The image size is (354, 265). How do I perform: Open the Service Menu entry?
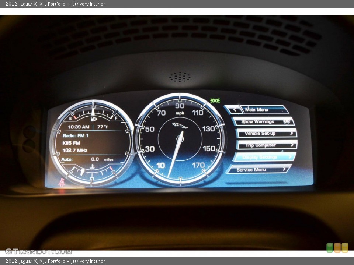coord(259,169)
